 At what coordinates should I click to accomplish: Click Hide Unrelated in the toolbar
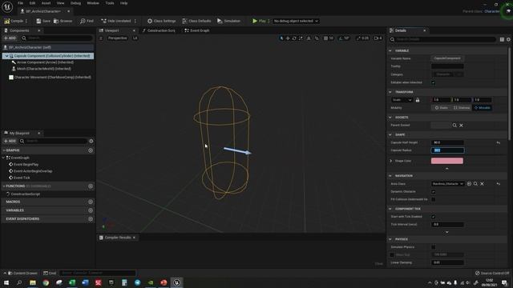click(115, 21)
